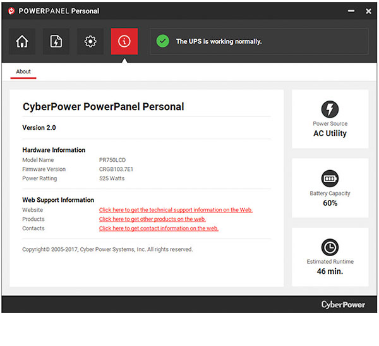379x346 pixels.
Task: Click the 'Model Name' label
Action: [38, 160]
